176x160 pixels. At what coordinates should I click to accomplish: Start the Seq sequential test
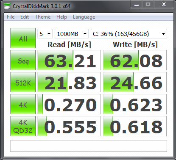tap(23, 60)
